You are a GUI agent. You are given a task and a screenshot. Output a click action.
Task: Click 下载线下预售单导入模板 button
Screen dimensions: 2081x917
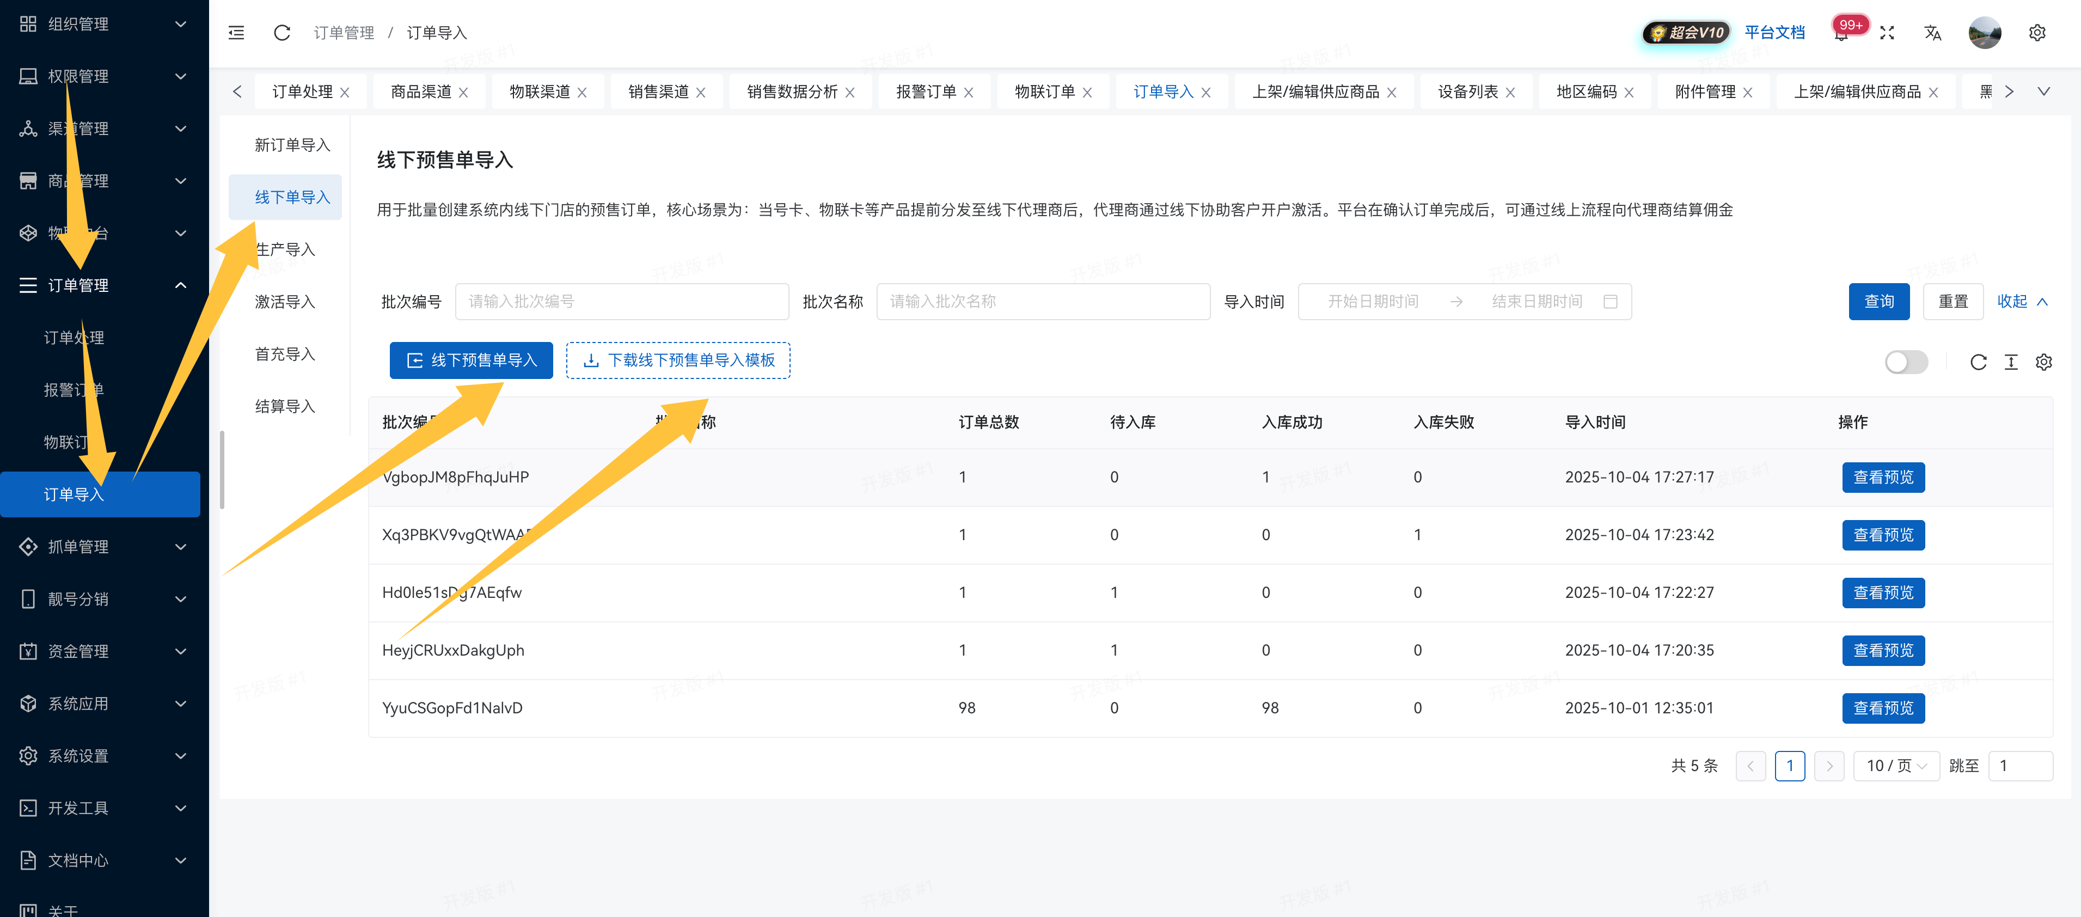click(x=678, y=360)
